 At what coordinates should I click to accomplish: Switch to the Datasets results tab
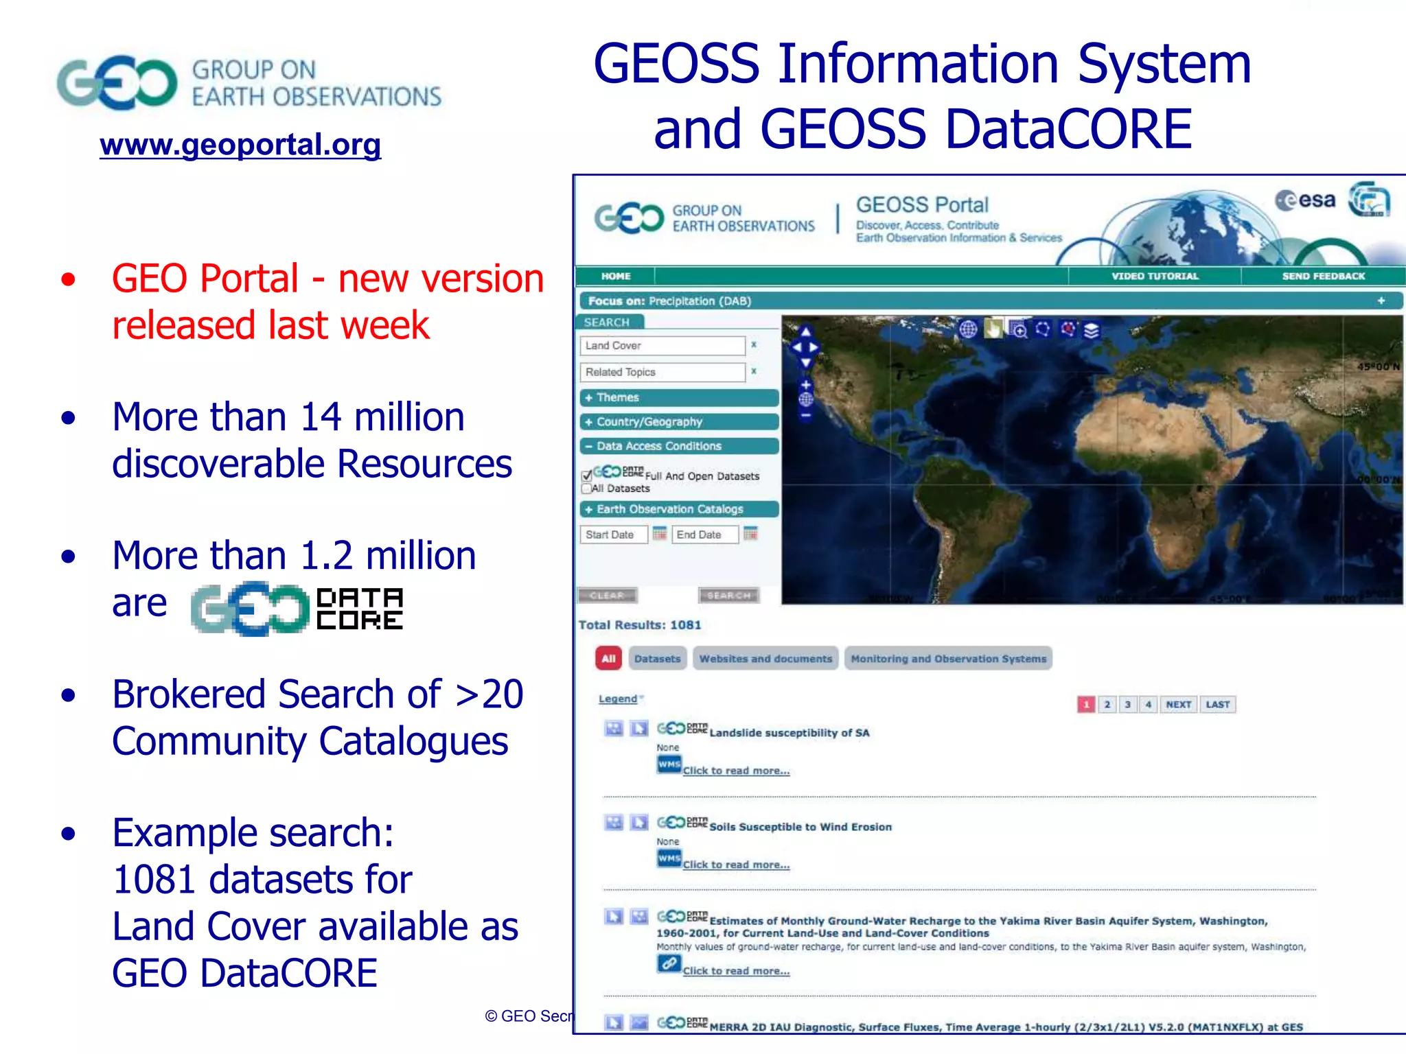pyautogui.click(x=658, y=659)
